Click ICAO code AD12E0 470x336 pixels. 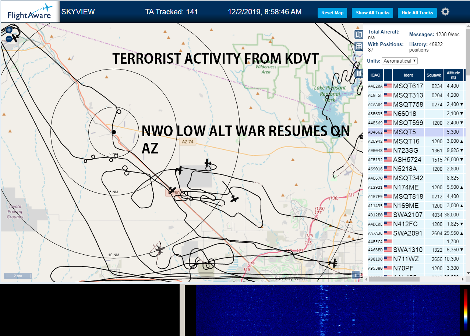point(375,215)
